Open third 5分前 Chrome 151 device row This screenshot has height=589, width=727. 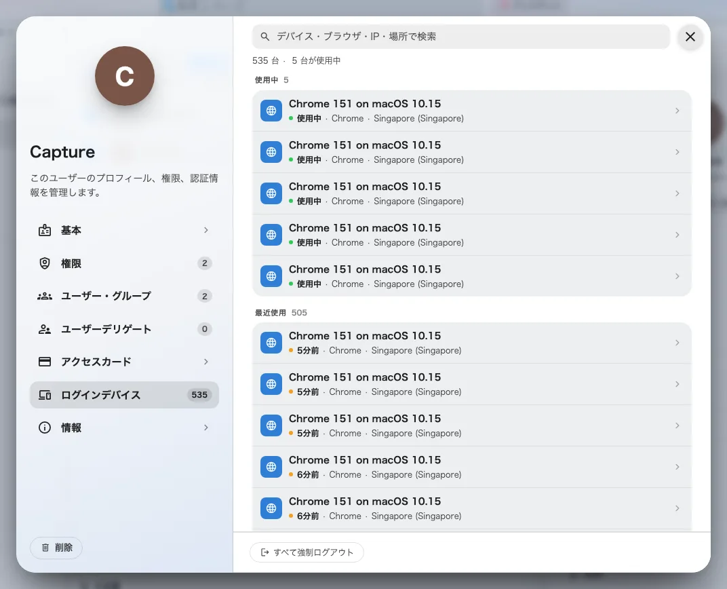(x=471, y=425)
